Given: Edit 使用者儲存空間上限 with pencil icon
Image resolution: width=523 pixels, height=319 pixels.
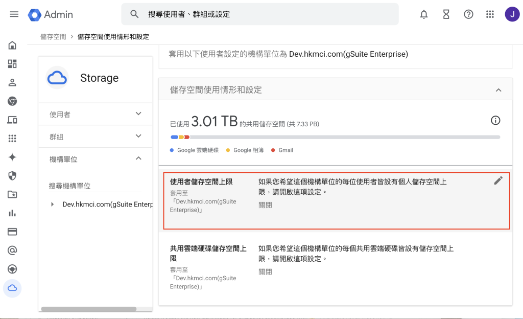Looking at the screenshot, I should click(498, 181).
